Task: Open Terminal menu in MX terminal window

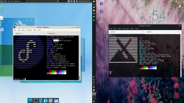Action: (x=126, y=29)
